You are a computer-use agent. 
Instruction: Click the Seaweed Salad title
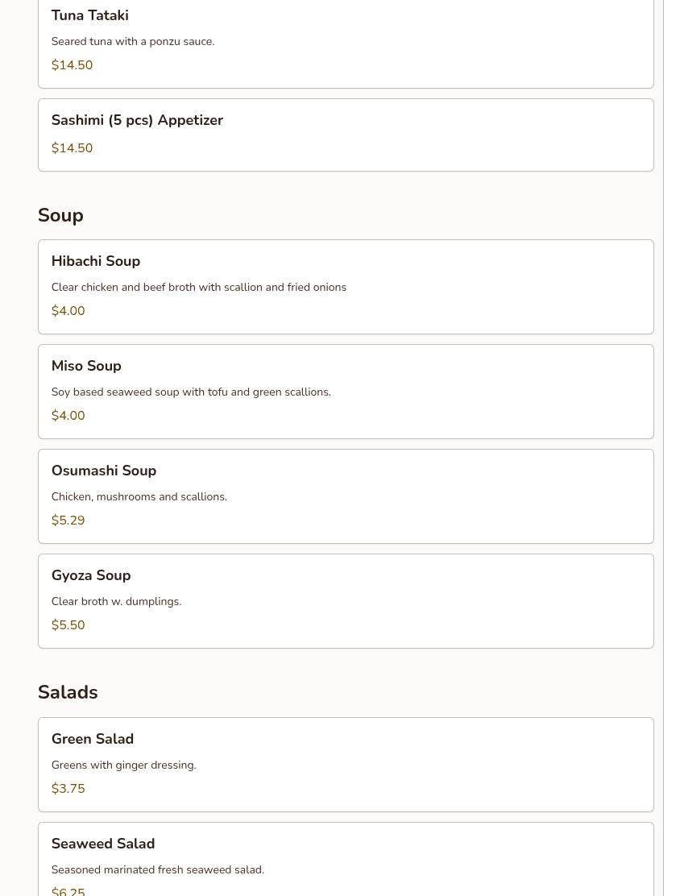tap(103, 844)
